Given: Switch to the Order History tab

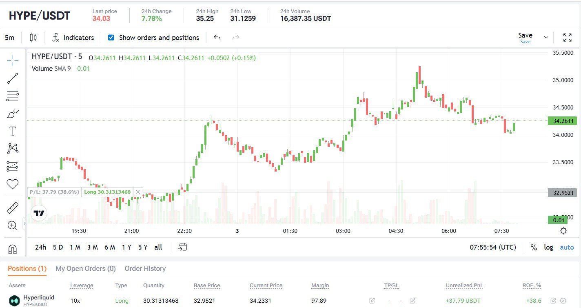Looking at the screenshot, I should coord(145,268).
